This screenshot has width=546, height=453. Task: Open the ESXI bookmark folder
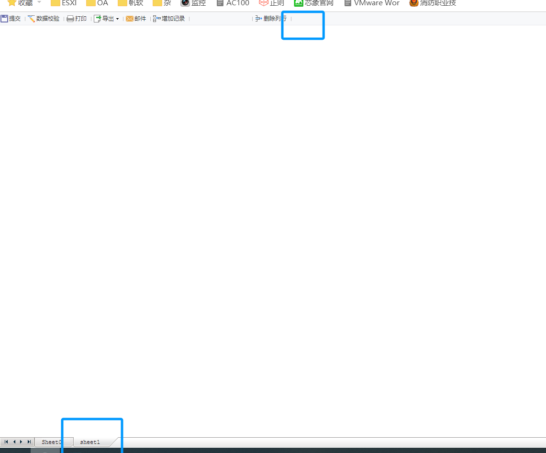click(x=64, y=3)
